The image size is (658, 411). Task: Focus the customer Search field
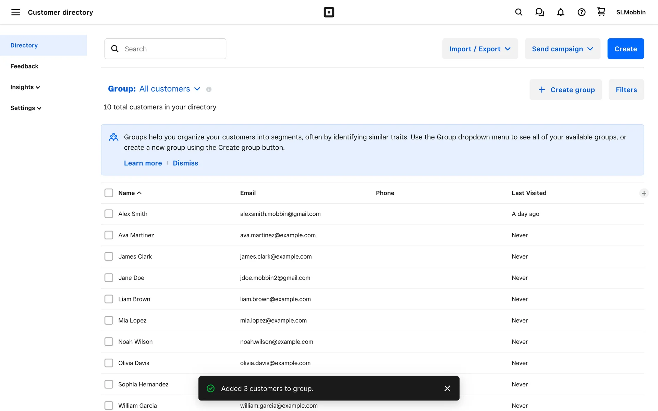pos(171,49)
